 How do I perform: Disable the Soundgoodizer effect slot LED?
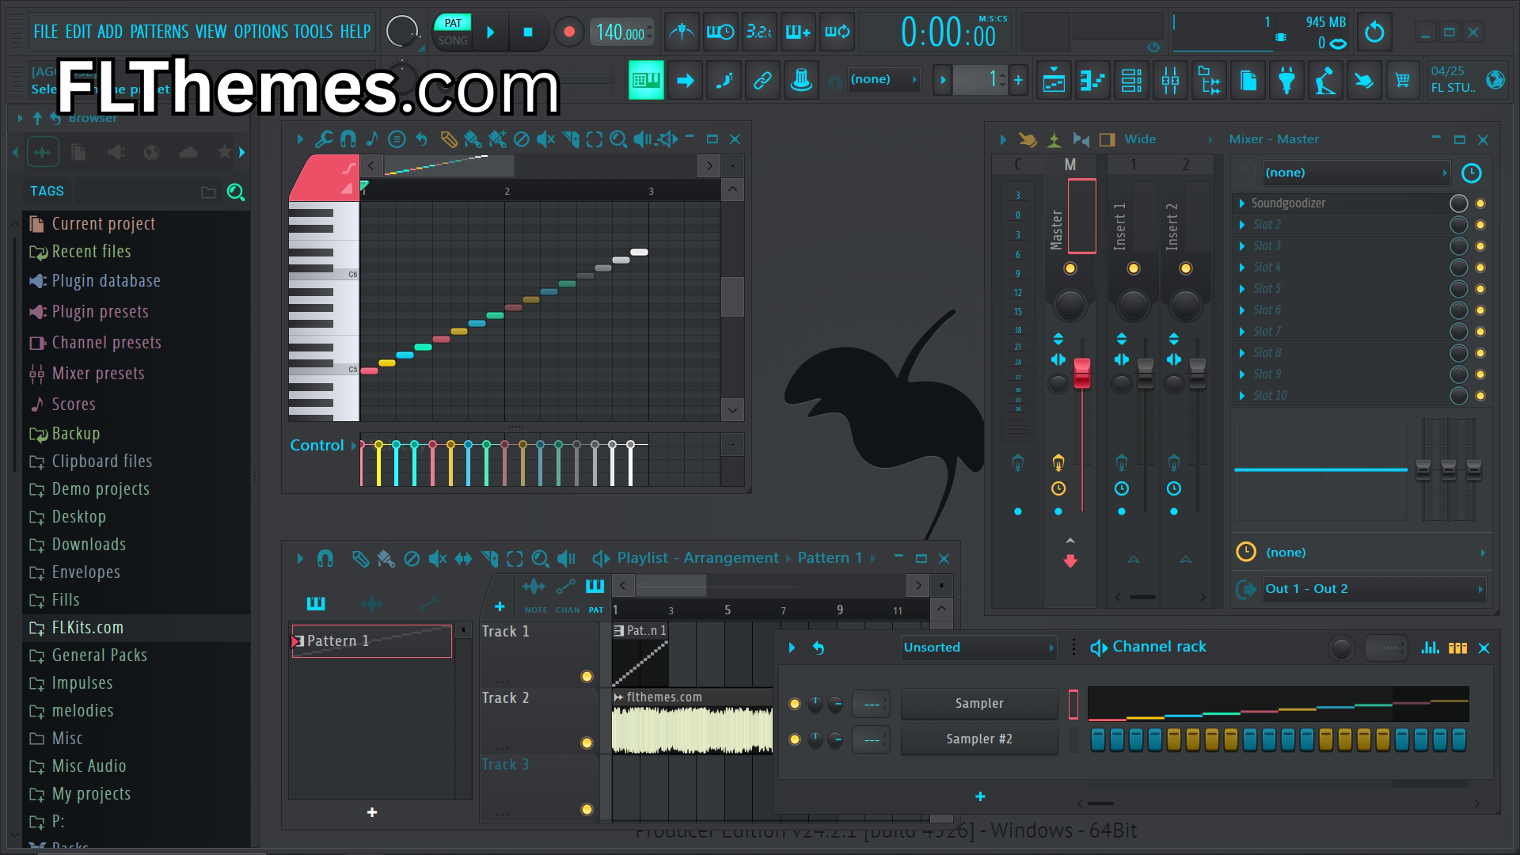click(x=1480, y=203)
